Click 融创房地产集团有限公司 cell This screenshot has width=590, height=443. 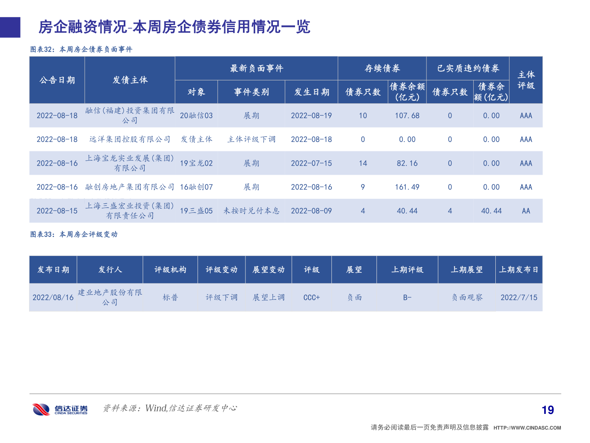click(130, 187)
